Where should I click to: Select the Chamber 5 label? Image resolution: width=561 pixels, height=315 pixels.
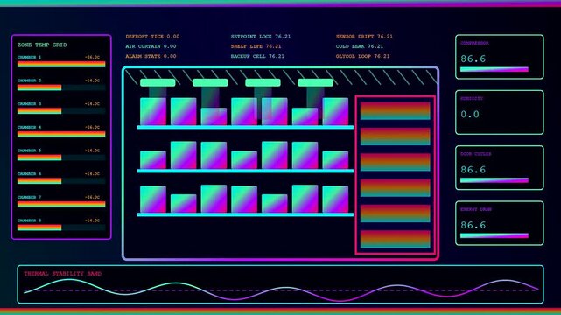(30, 150)
